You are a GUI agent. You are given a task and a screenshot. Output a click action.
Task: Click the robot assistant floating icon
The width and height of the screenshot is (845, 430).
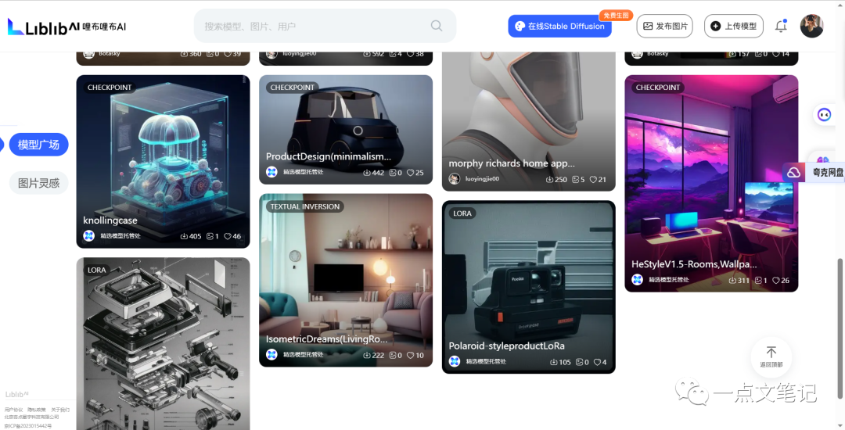point(824,115)
